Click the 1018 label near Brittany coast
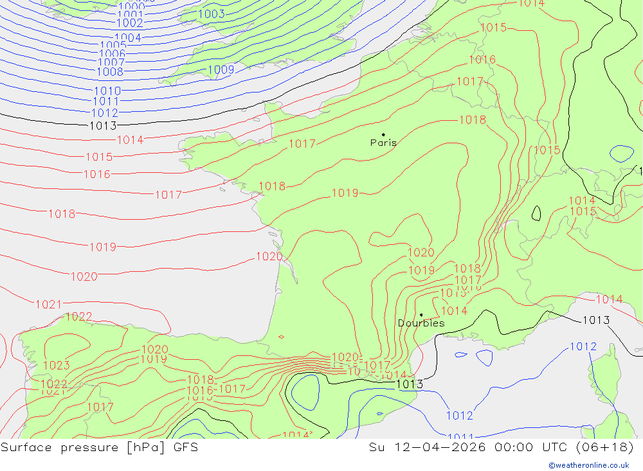Viewport: 643px width, 471px height. [272, 186]
